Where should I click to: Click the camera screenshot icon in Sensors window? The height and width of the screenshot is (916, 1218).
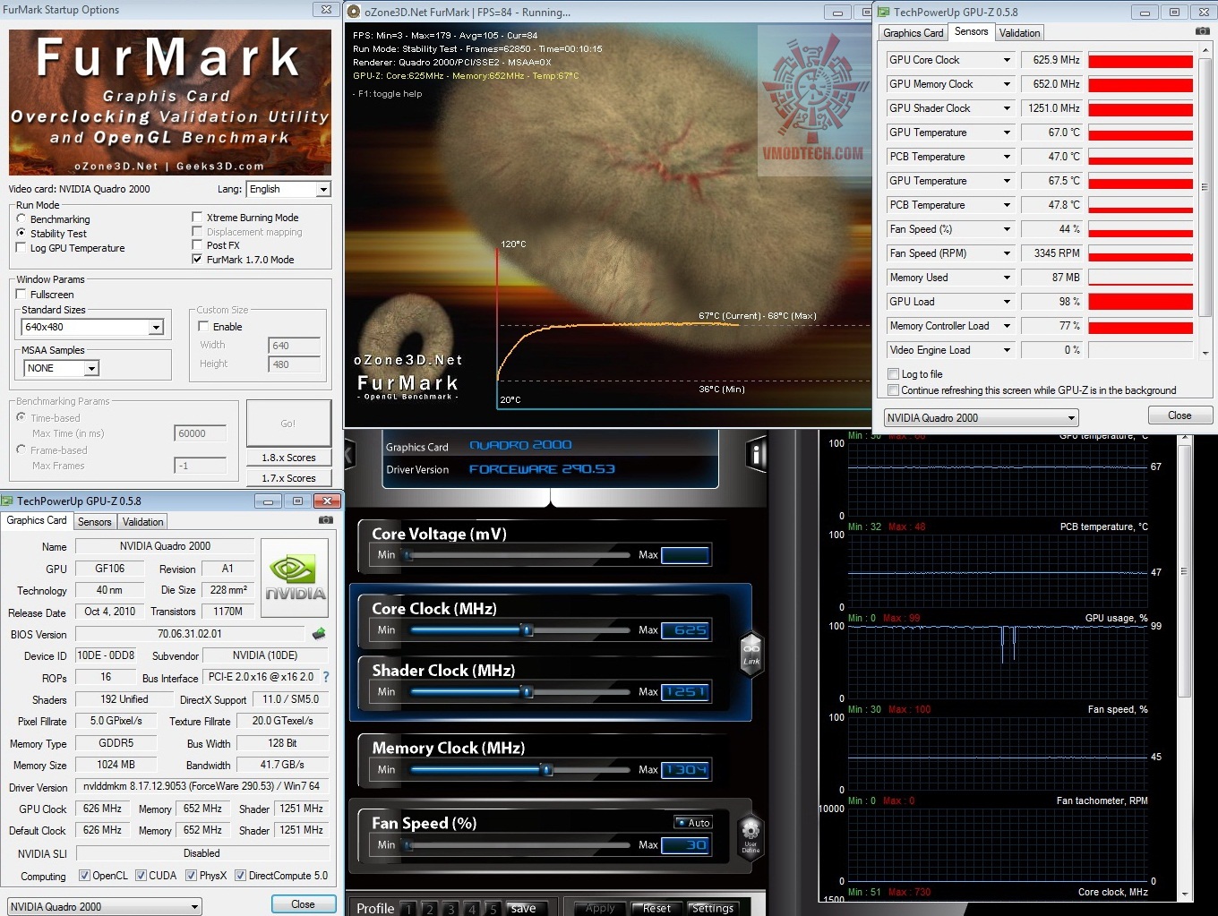[x=1202, y=31]
